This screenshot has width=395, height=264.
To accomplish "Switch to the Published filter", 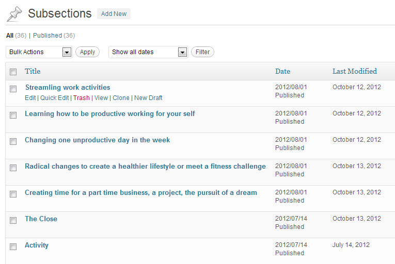I will [x=47, y=36].
